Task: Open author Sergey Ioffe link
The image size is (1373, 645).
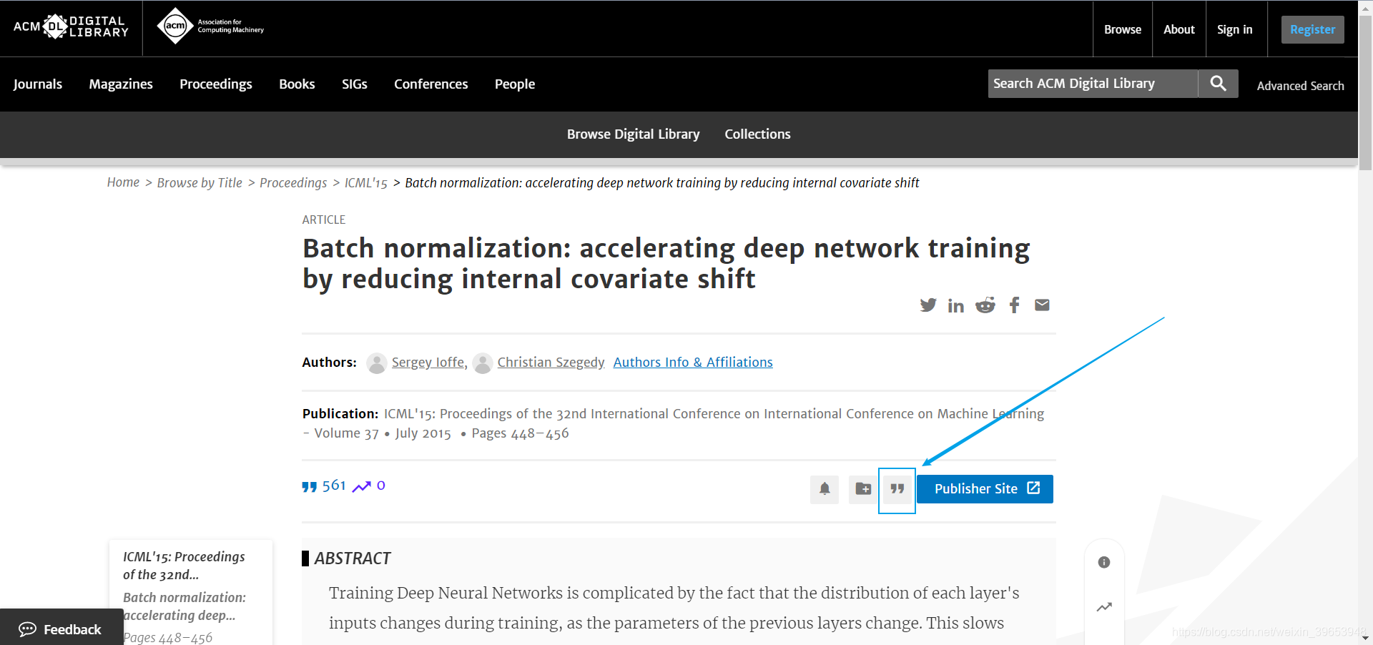Action: 429,363
